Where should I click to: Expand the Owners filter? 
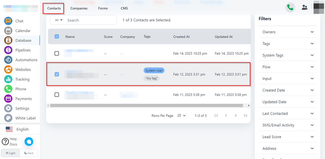(287, 32)
